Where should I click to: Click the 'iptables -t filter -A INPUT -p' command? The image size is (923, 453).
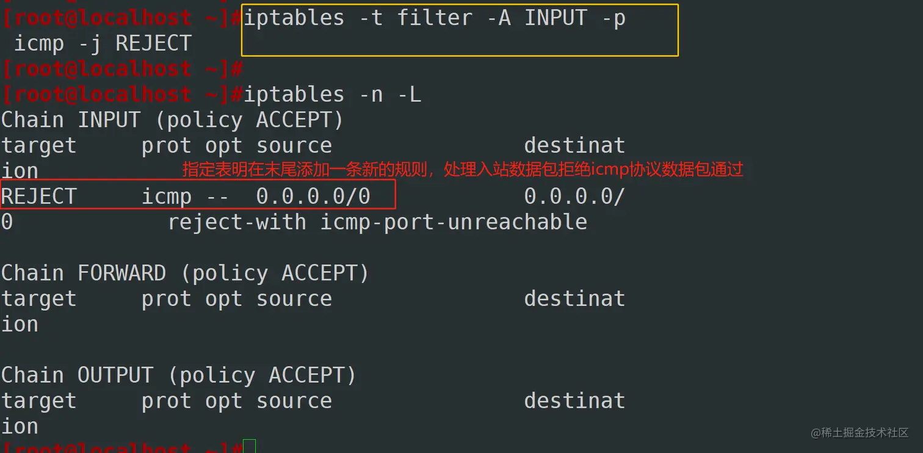(x=435, y=18)
